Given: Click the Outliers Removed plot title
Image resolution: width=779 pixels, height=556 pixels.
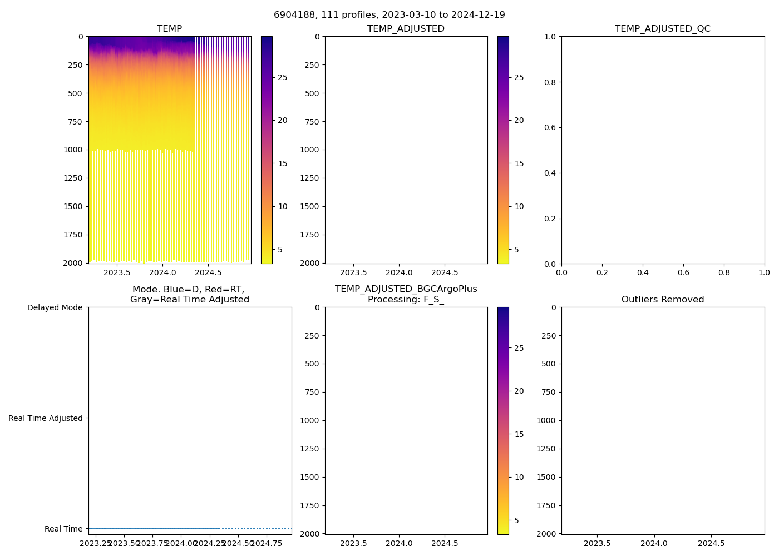Looking at the screenshot, I should click(662, 300).
